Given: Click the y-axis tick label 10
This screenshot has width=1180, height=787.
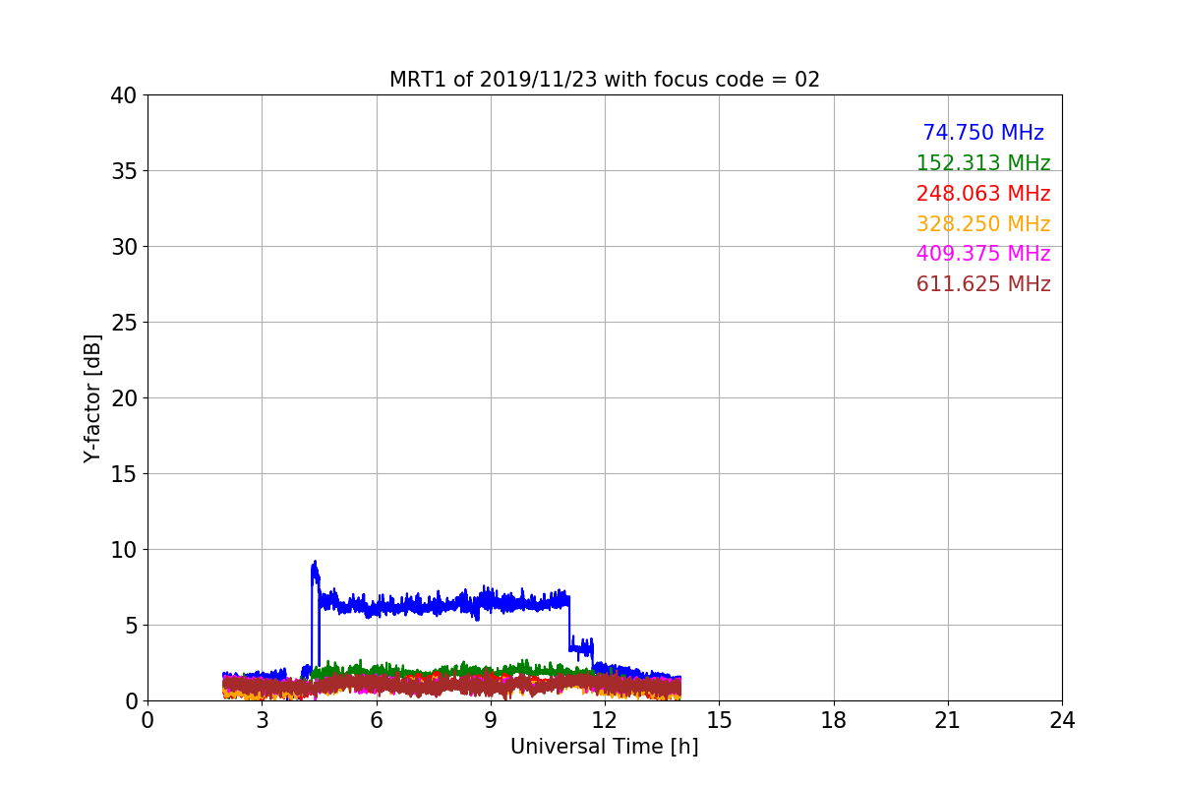Looking at the screenshot, I should 124,550.
